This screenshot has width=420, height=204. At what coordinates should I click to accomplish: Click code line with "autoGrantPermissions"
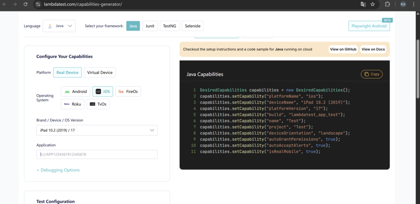[270, 139]
